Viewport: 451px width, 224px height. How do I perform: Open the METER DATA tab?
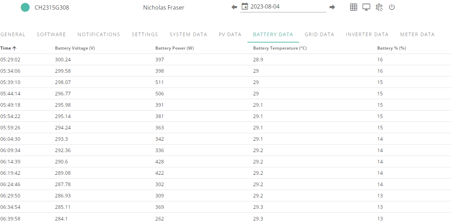(417, 34)
